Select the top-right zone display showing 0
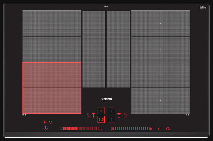 point(111,111)
